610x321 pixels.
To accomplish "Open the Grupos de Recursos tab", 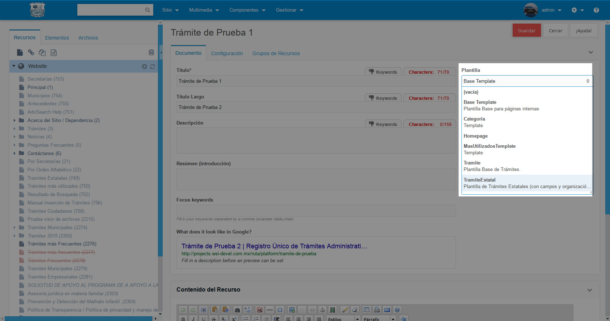I will [276, 53].
